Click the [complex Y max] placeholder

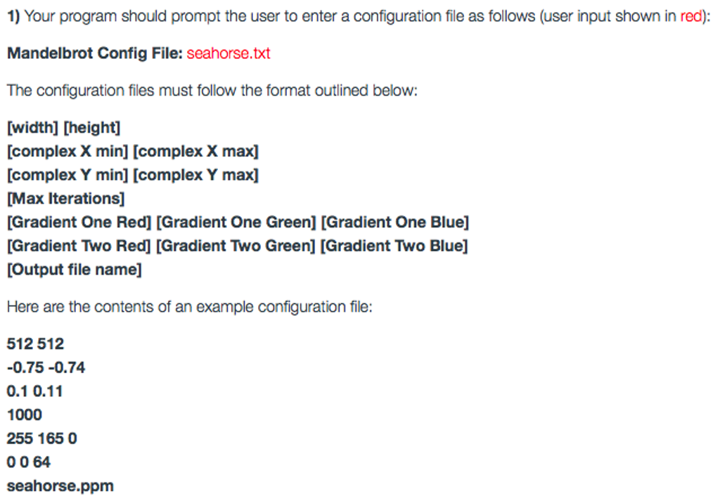pyautogui.click(x=195, y=175)
